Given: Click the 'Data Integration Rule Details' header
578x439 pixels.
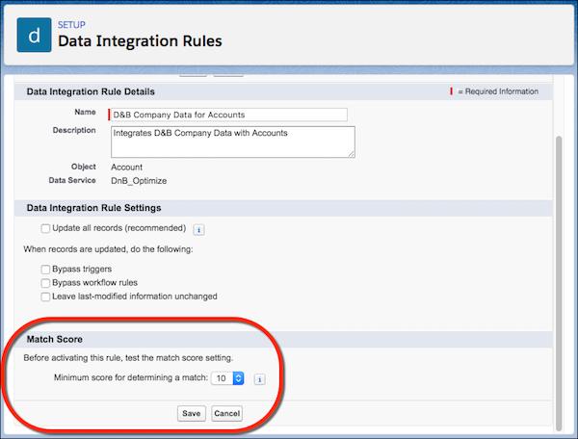Looking at the screenshot, I should coord(91,91).
